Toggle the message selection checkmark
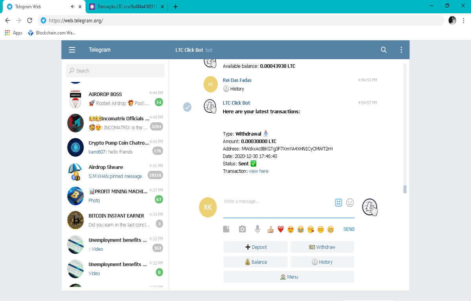The width and height of the screenshot is (471, 301). [188, 107]
